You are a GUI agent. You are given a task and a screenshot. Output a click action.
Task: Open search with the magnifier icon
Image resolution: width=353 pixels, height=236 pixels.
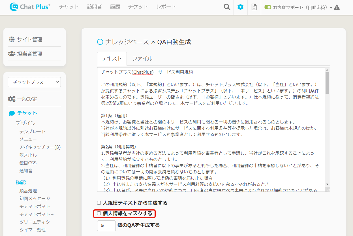point(227,7)
